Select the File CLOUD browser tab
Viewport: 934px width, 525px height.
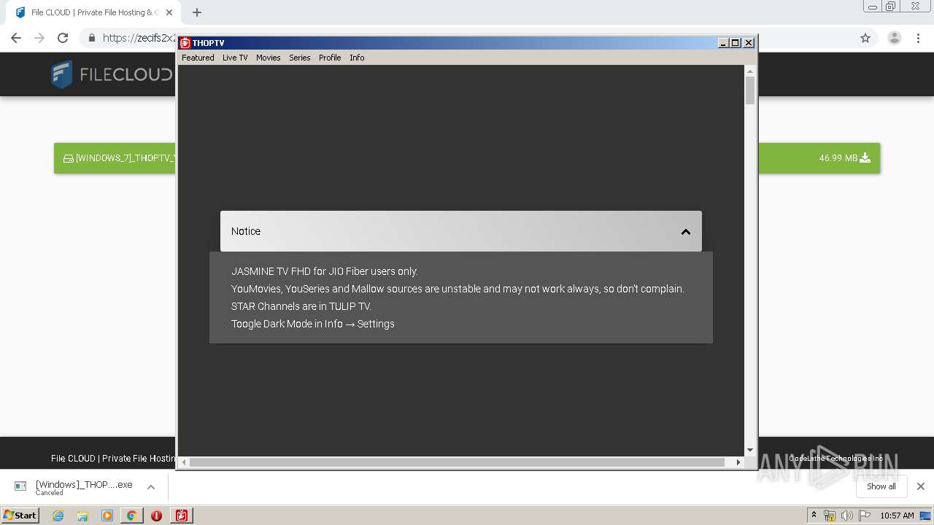(95, 12)
